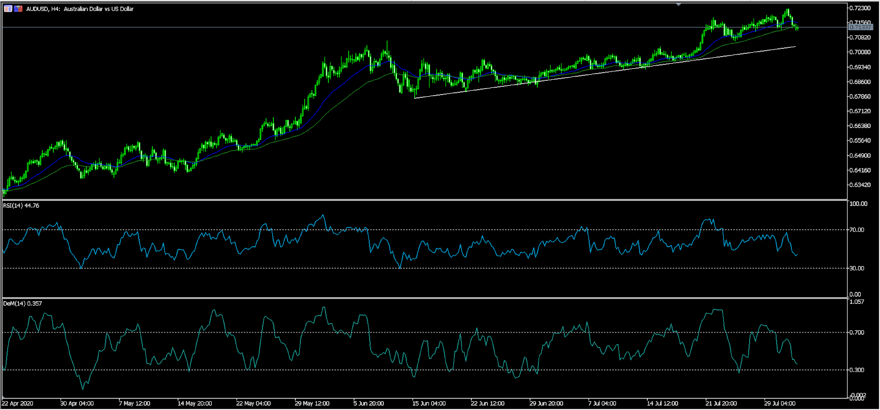Click the 0.66380 price axis label
Viewport: 880px width, 410px height.
pos(860,126)
